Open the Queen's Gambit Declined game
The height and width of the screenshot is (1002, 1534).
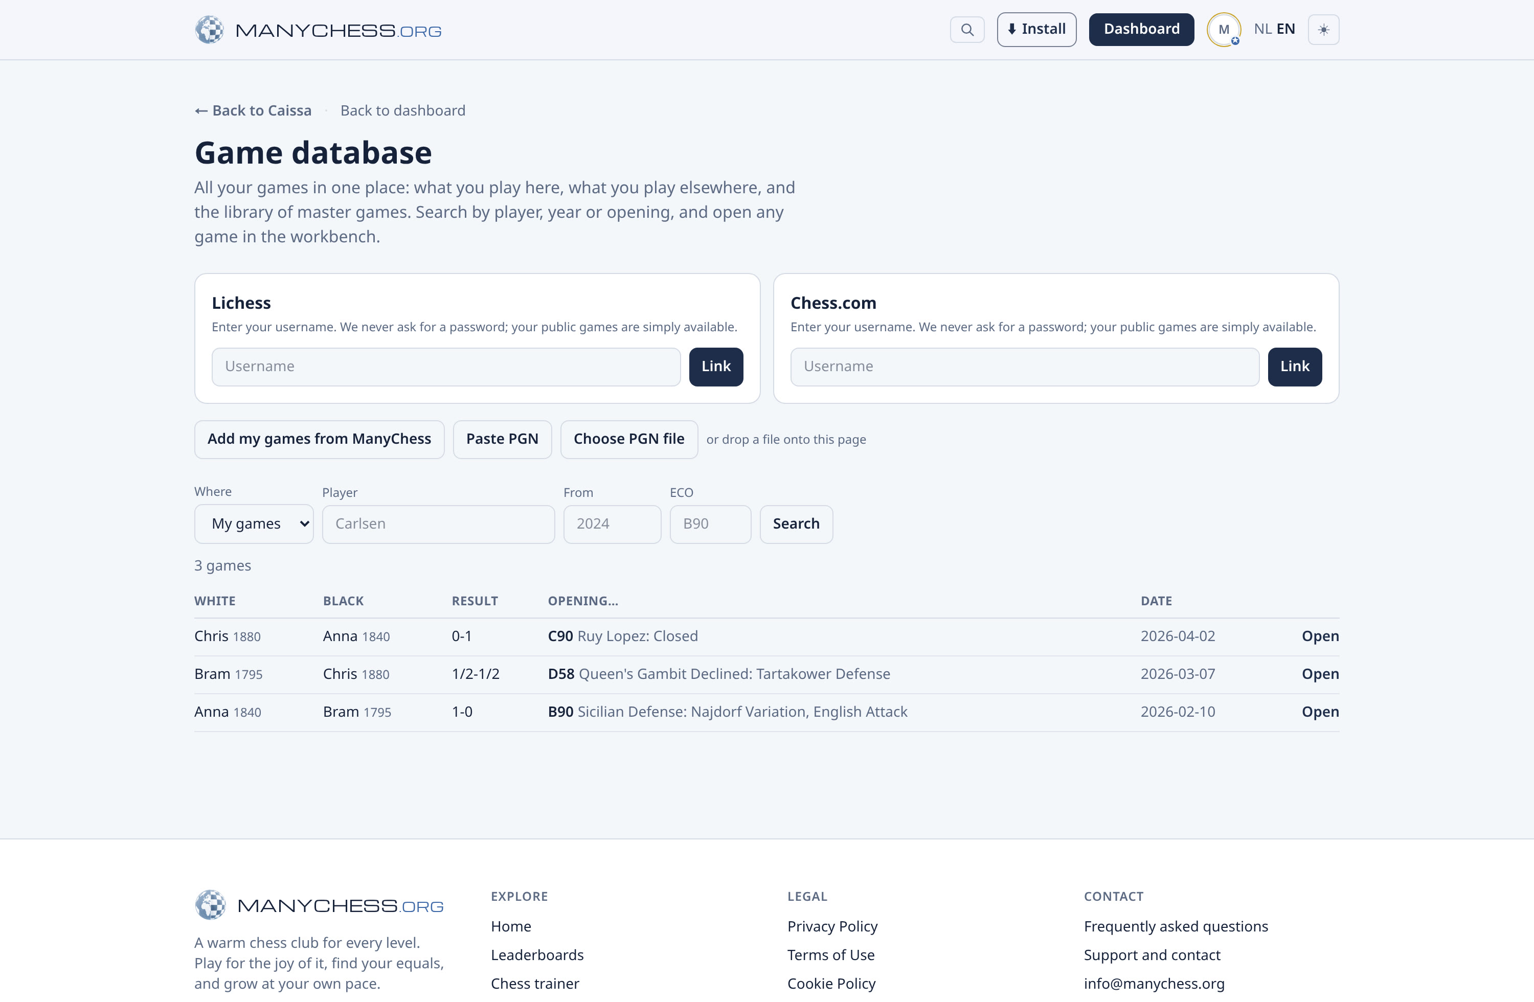tap(1320, 674)
